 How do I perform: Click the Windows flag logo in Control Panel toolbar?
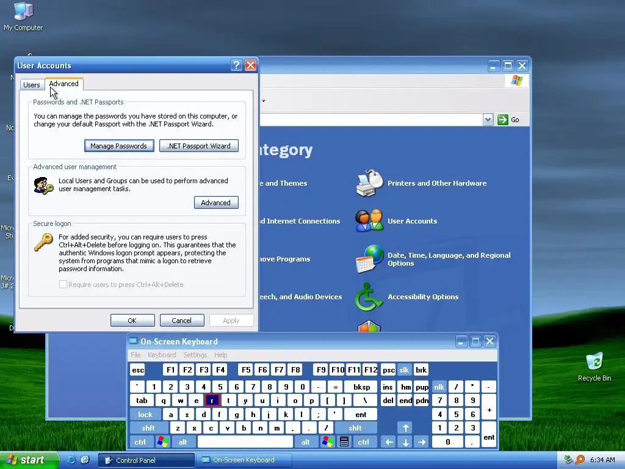(x=516, y=81)
